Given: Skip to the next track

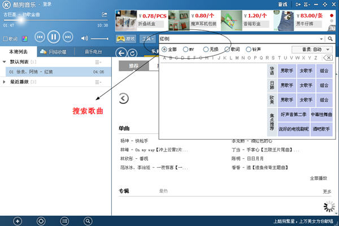Looking at the screenshot, I should click(x=69, y=37).
